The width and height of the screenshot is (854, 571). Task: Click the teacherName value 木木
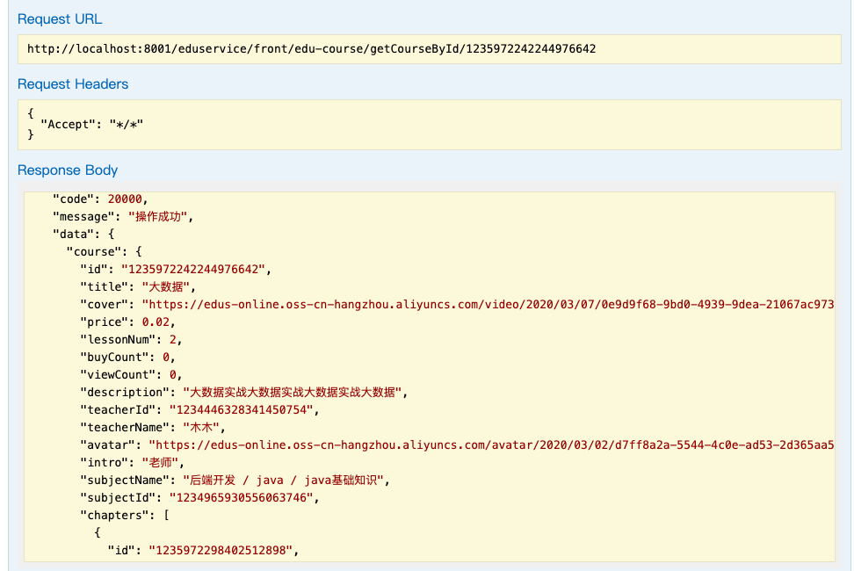point(209,427)
